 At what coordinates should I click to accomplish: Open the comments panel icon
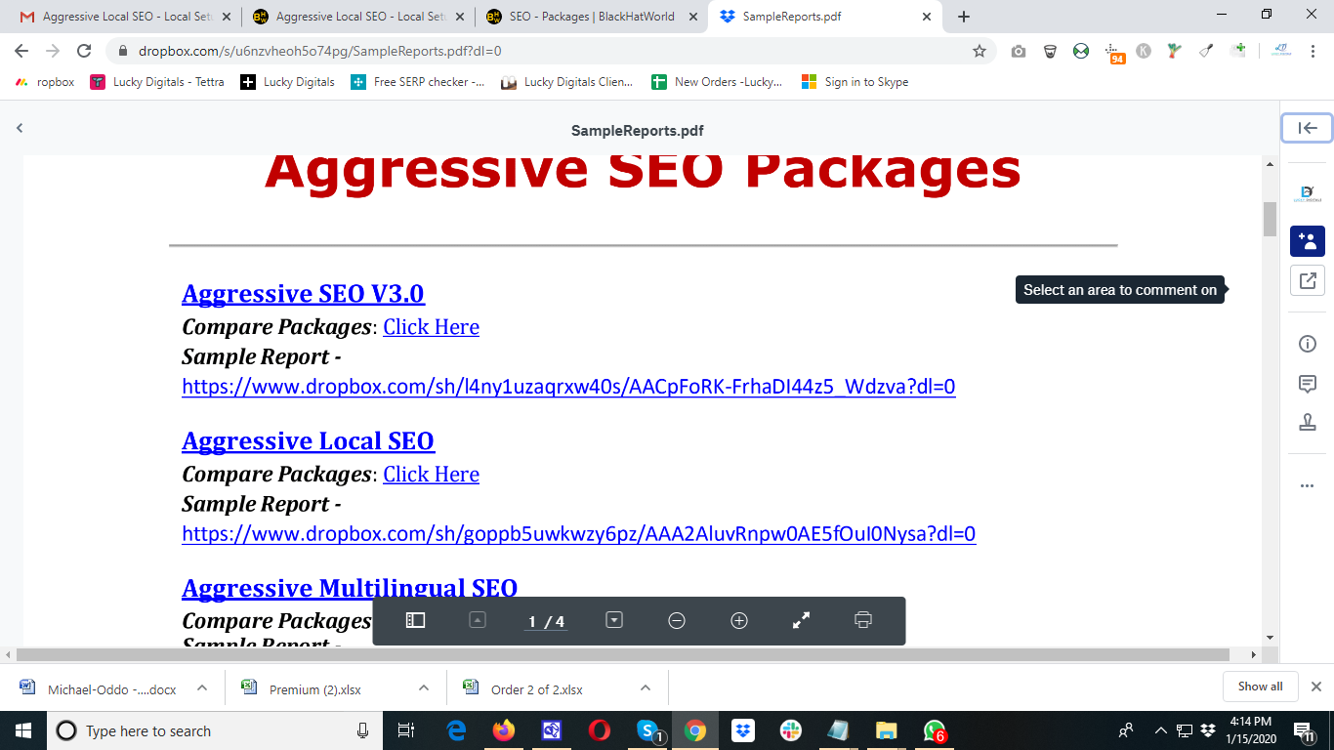click(x=1308, y=384)
